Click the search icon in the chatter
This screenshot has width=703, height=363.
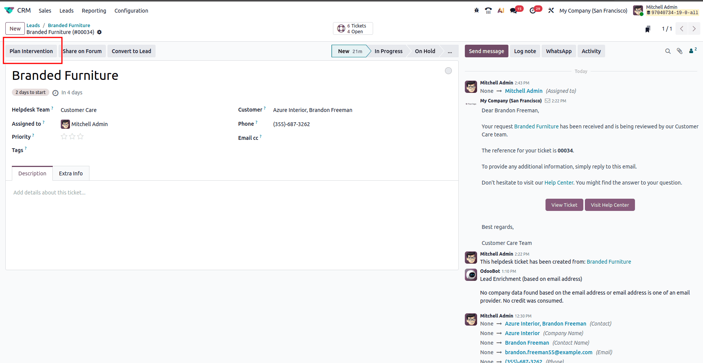pyautogui.click(x=668, y=51)
